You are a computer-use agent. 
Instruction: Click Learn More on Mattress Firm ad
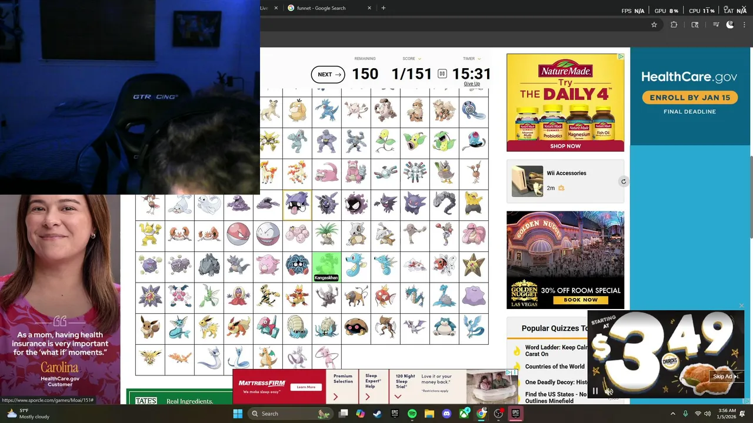coord(306,387)
